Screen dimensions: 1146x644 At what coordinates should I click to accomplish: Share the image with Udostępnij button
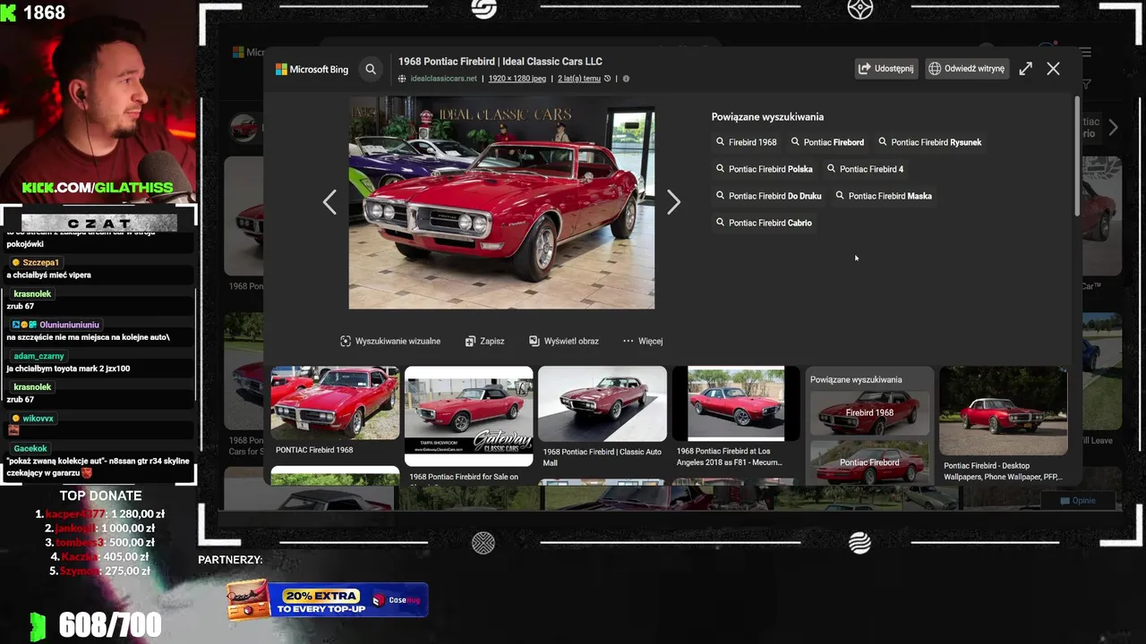886,68
